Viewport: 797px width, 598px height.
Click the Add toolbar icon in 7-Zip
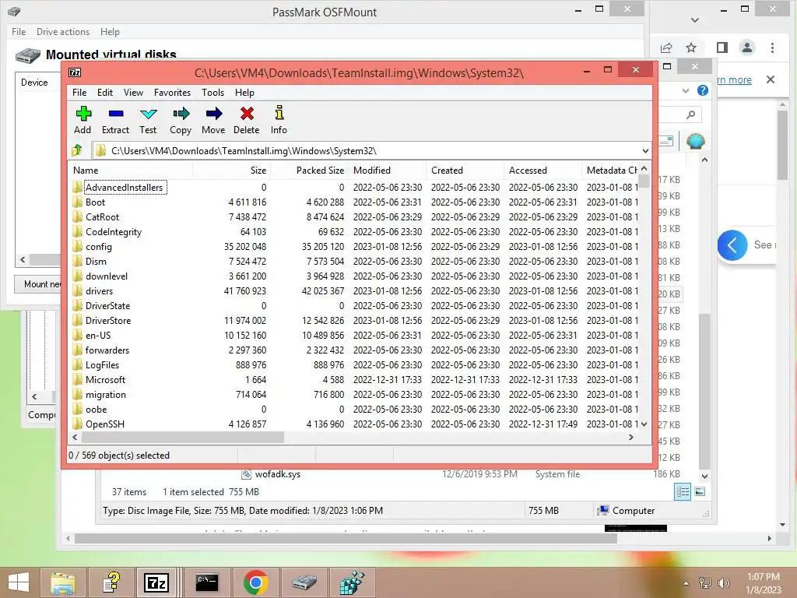pos(83,114)
